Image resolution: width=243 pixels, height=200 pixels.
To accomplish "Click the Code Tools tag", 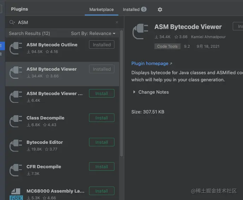I will [x=167, y=46].
